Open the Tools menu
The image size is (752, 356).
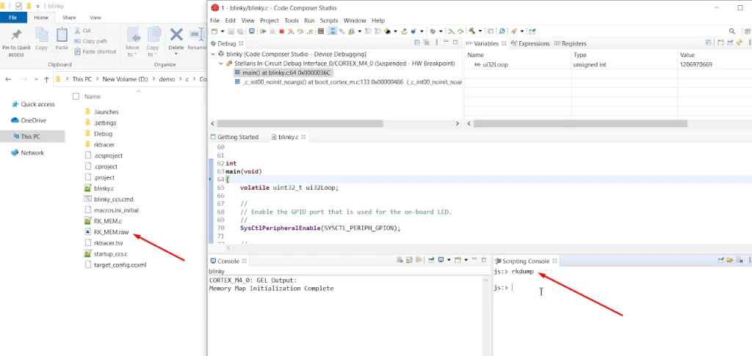click(292, 21)
